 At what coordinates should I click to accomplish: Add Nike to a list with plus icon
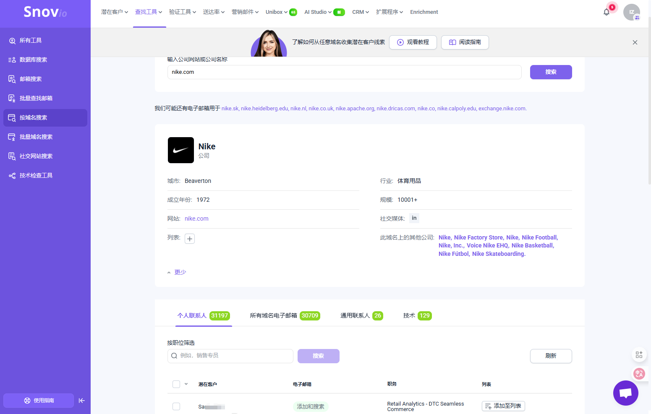point(190,239)
